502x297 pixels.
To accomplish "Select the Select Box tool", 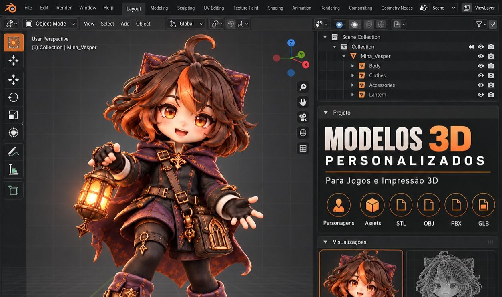I will click(x=14, y=42).
